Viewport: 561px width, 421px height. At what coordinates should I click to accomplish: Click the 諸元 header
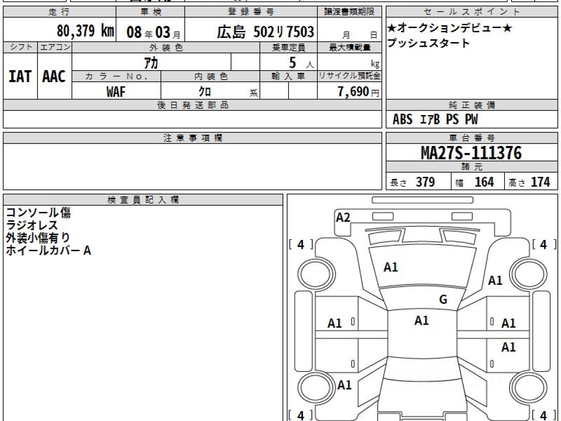pyautogui.click(x=472, y=167)
